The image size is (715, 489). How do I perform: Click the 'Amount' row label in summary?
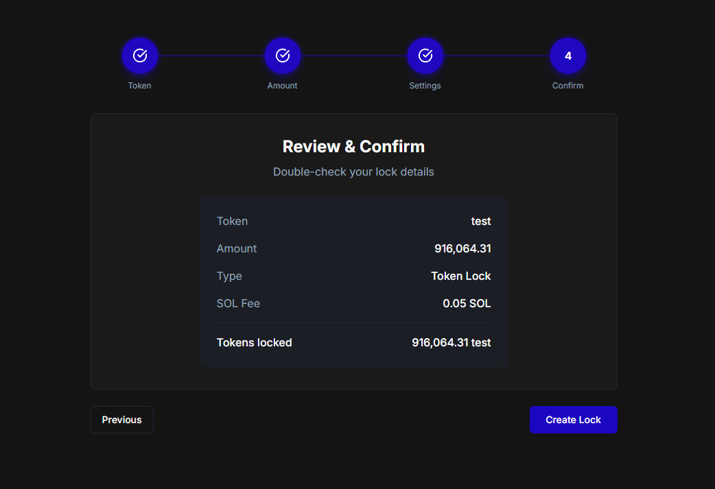(236, 248)
